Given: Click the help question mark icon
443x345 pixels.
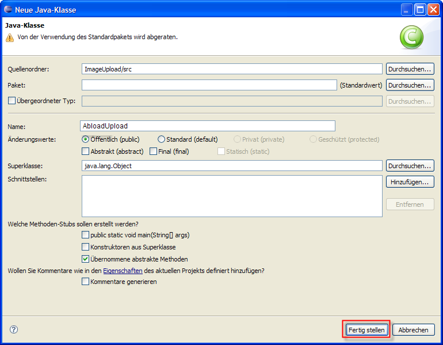Looking at the screenshot, I should (x=14, y=329).
